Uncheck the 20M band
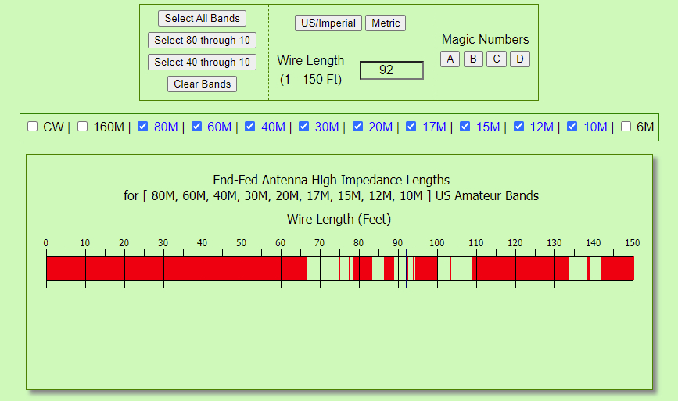Screen dimensions: 678x401 357,126
